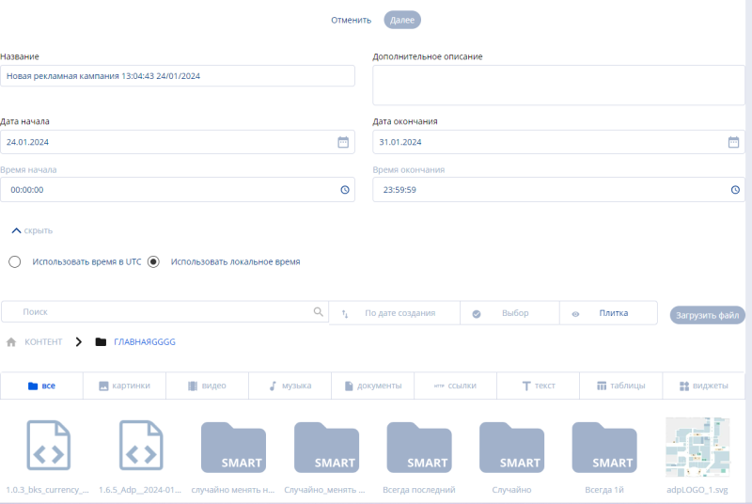Open the end date calendar icon
The image size is (752, 504).
[x=733, y=142]
